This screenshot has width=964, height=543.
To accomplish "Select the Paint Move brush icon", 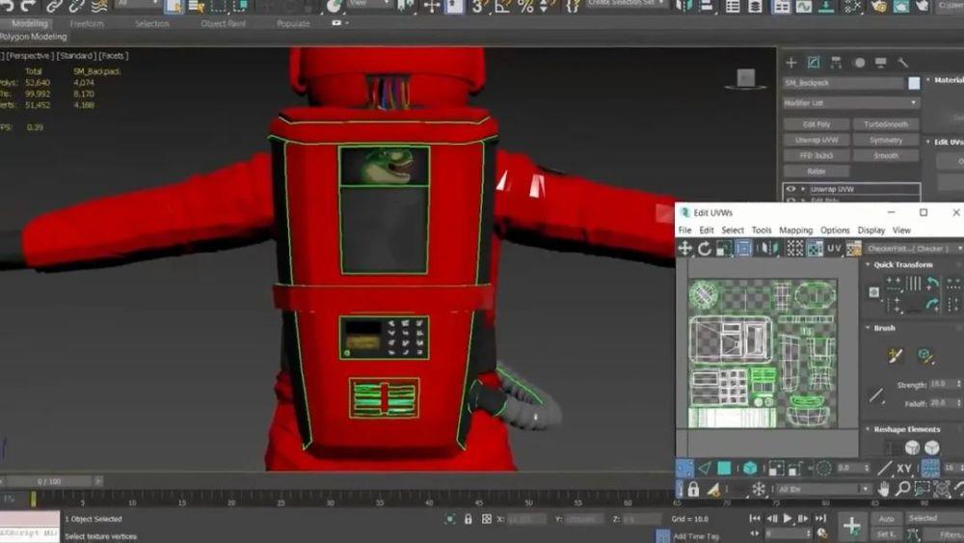I will pyautogui.click(x=896, y=356).
